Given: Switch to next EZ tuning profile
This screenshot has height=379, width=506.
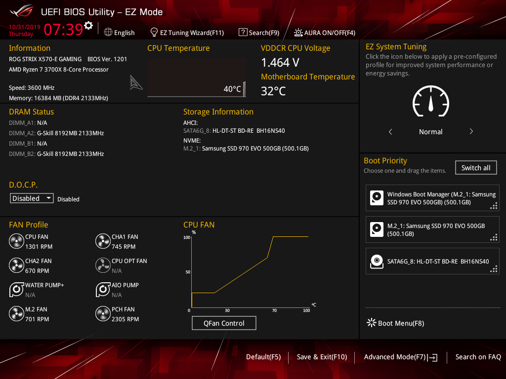Looking at the screenshot, I should click(x=471, y=131).
